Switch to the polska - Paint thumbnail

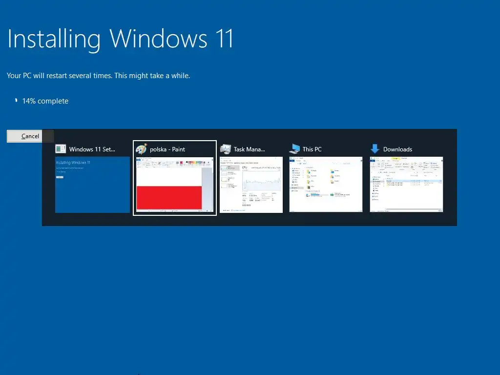click(175, 184)
